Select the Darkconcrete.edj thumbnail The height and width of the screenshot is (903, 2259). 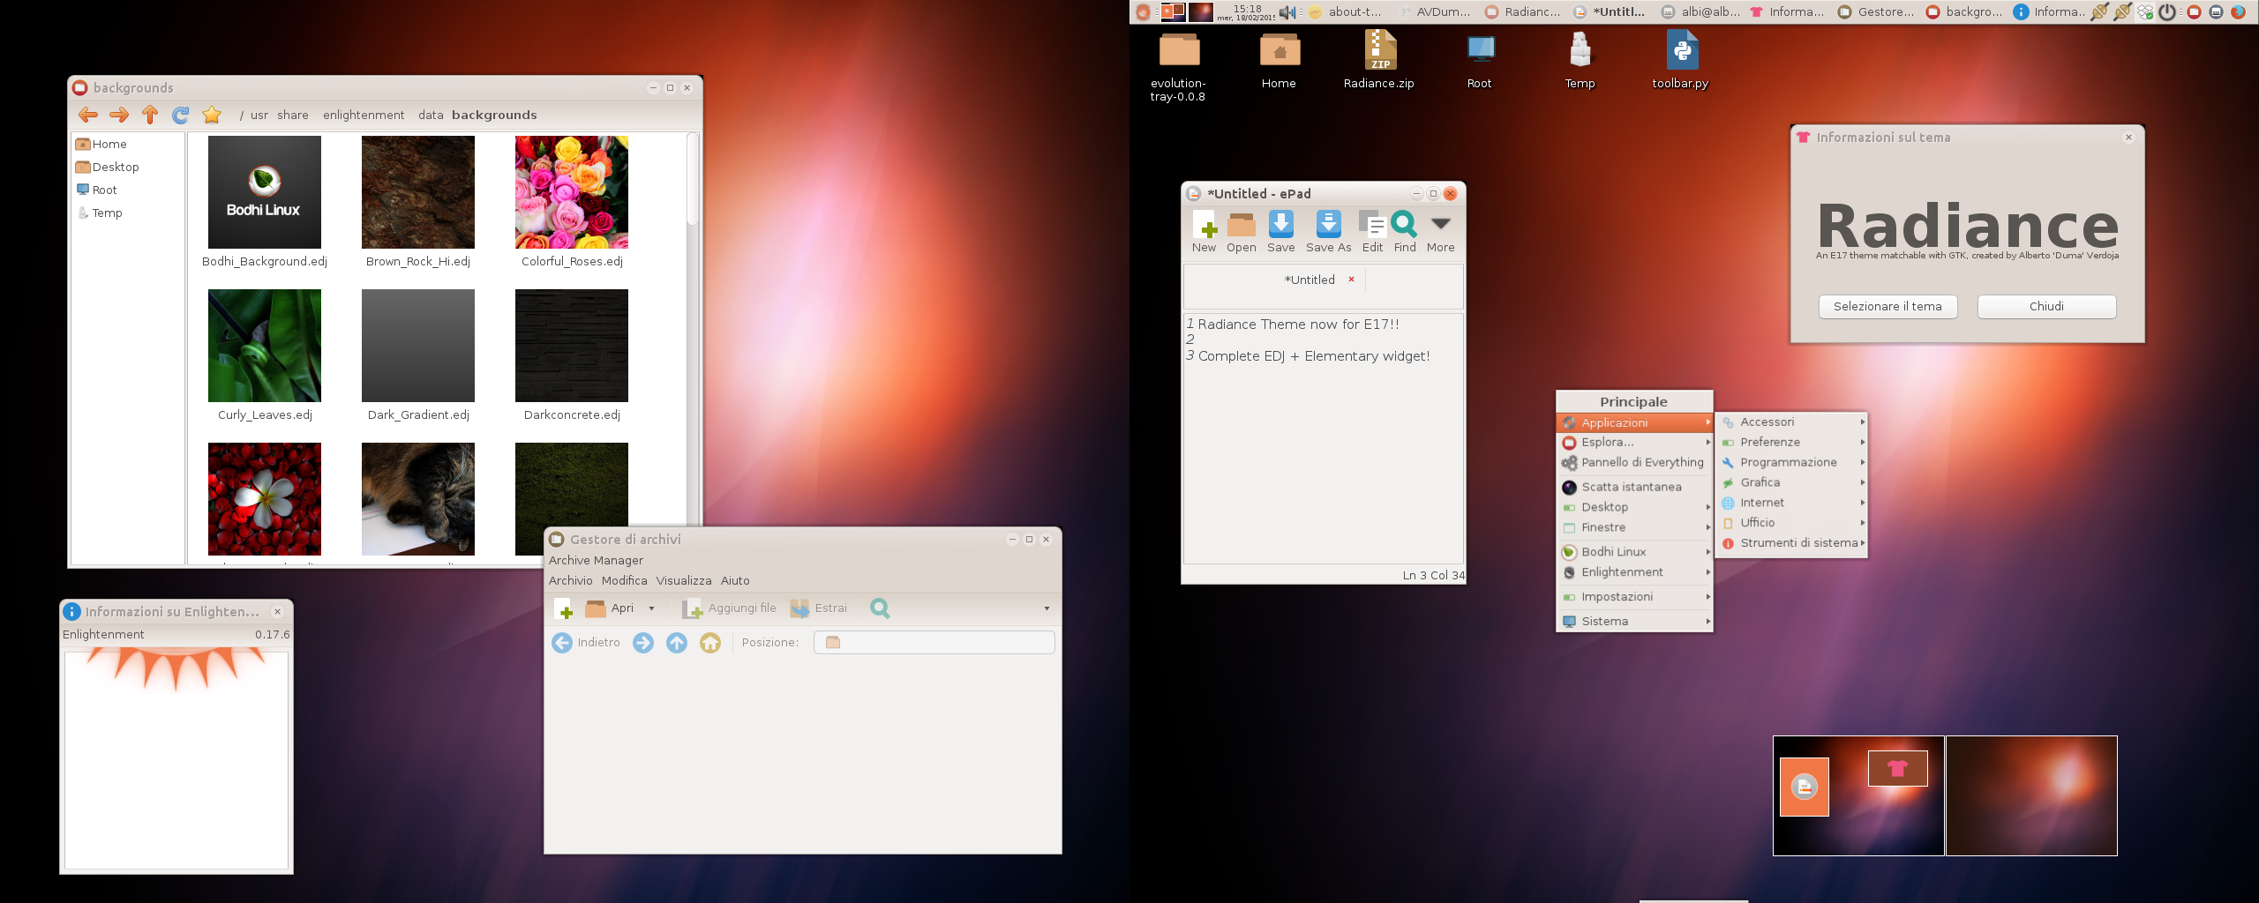click(x=572, y=346)
